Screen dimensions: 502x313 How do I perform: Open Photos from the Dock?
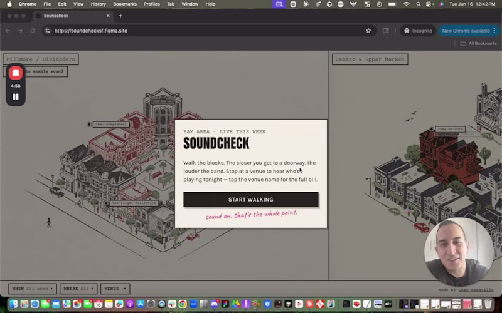pyautogui.click(x=77, y=304)
